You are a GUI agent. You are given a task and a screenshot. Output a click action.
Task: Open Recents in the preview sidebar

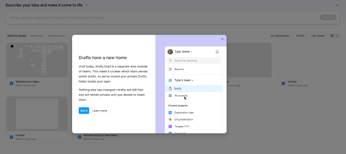pyautogui.click(x=194, y=69)
